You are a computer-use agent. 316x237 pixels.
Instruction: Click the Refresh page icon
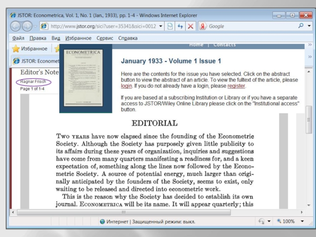[x=181, y=26]
